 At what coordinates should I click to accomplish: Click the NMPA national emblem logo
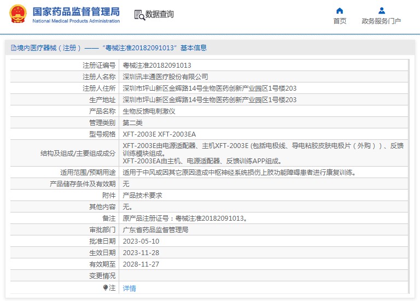[18, 14]
